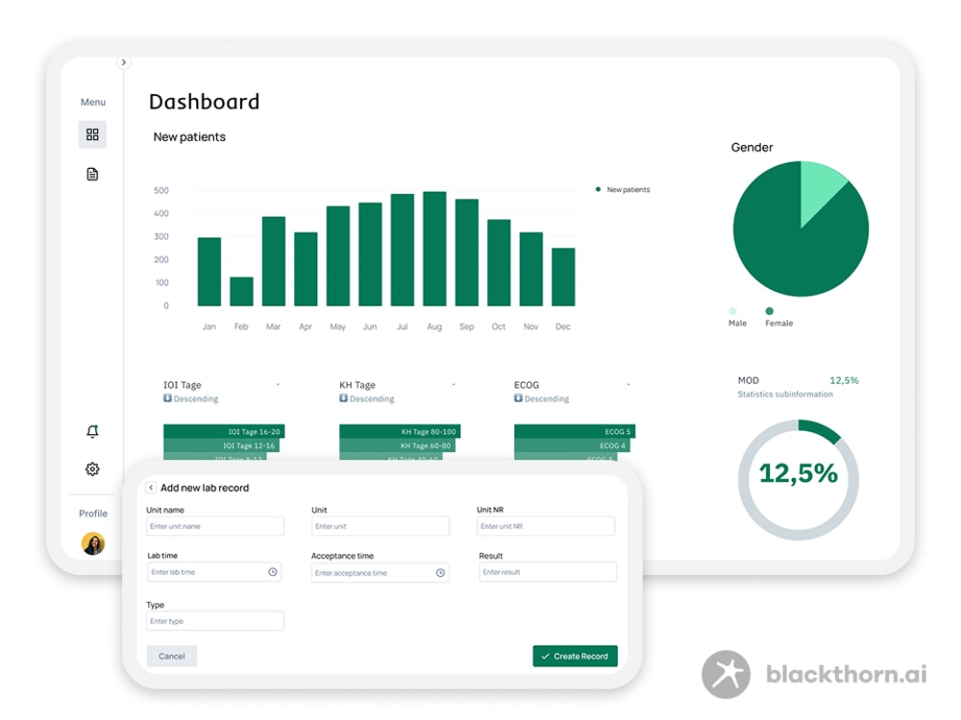The height and width of the screenshot is (720, 961).
Task: Open the Lab time clock picker icon
Action: (273, 572)
